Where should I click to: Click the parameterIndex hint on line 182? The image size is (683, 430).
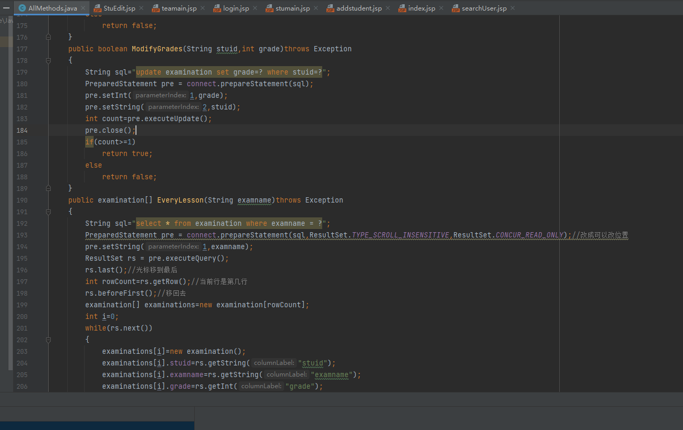(174, 107)
